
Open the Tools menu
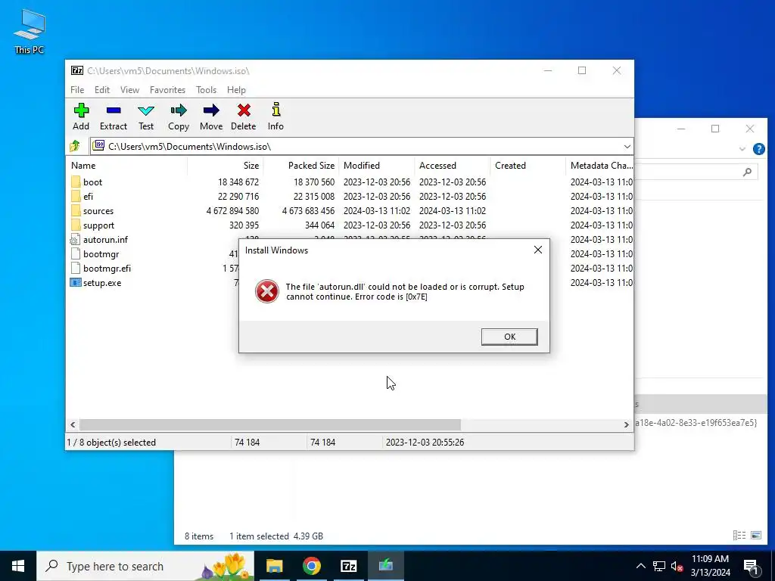tap(206, 90)
